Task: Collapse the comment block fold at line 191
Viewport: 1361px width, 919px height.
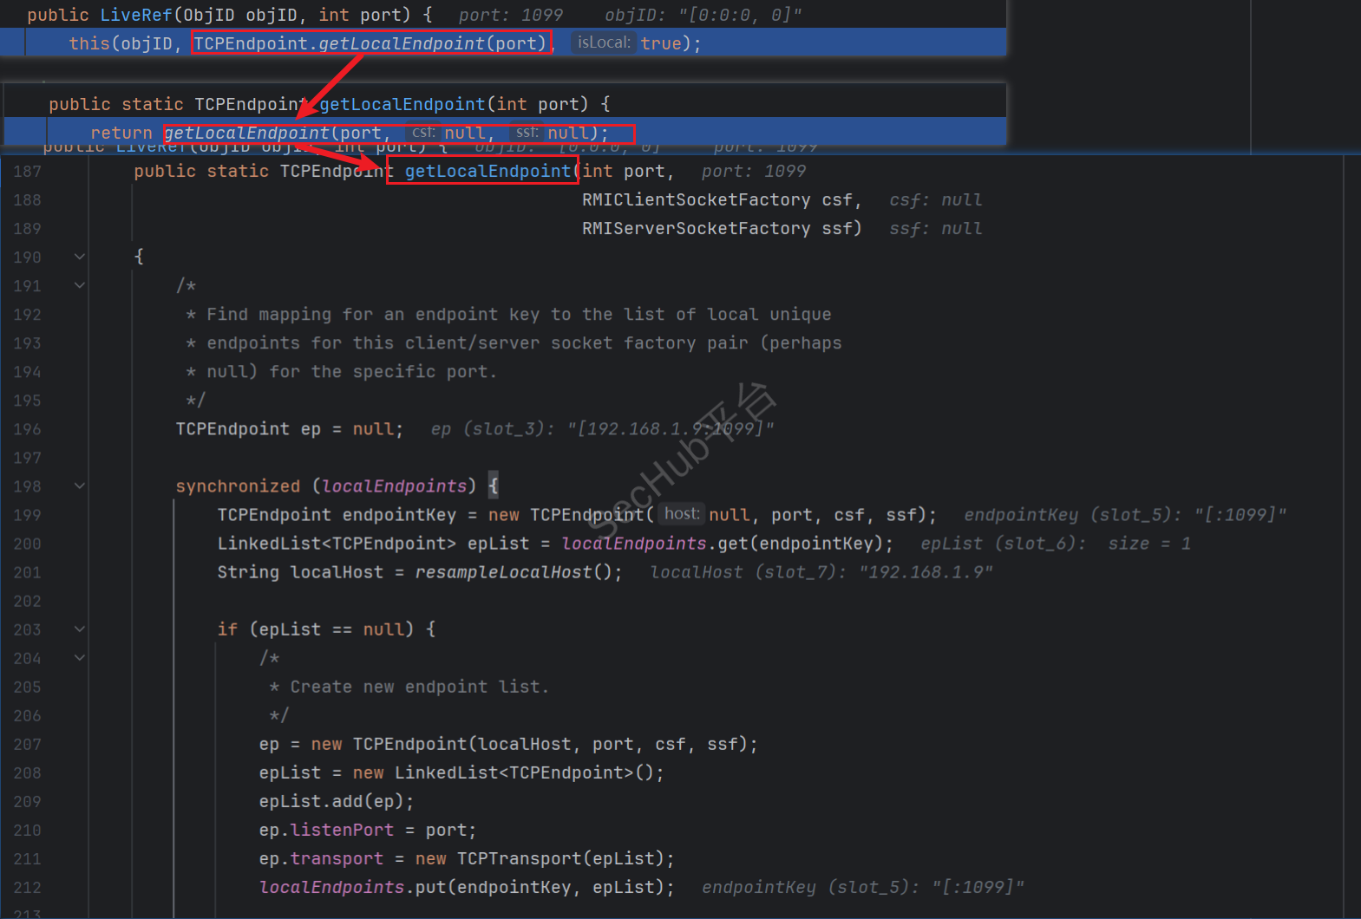Action: tap(79, 285)
